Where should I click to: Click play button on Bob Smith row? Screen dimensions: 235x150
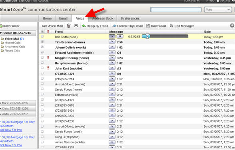tap(112, 36)
